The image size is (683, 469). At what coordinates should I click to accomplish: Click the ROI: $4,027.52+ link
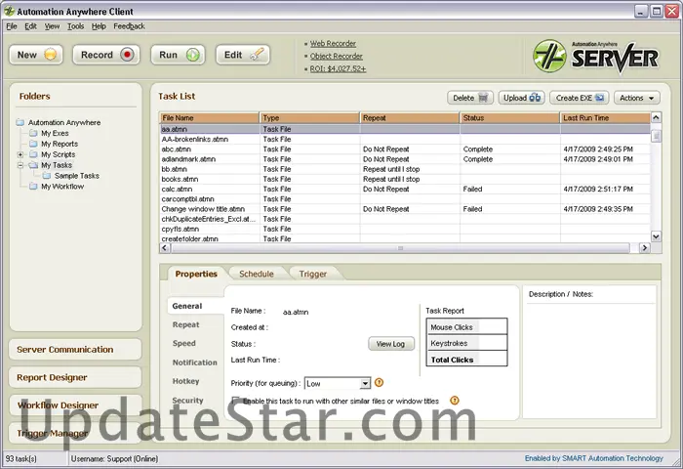[x=338, y=69]
